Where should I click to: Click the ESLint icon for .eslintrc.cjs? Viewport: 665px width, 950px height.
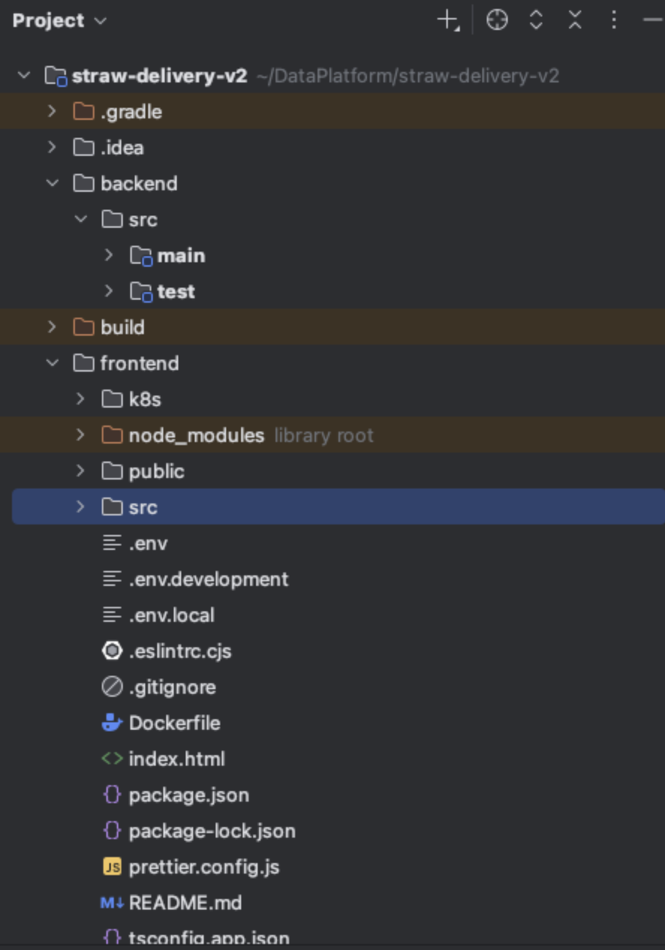coord(112,651)
